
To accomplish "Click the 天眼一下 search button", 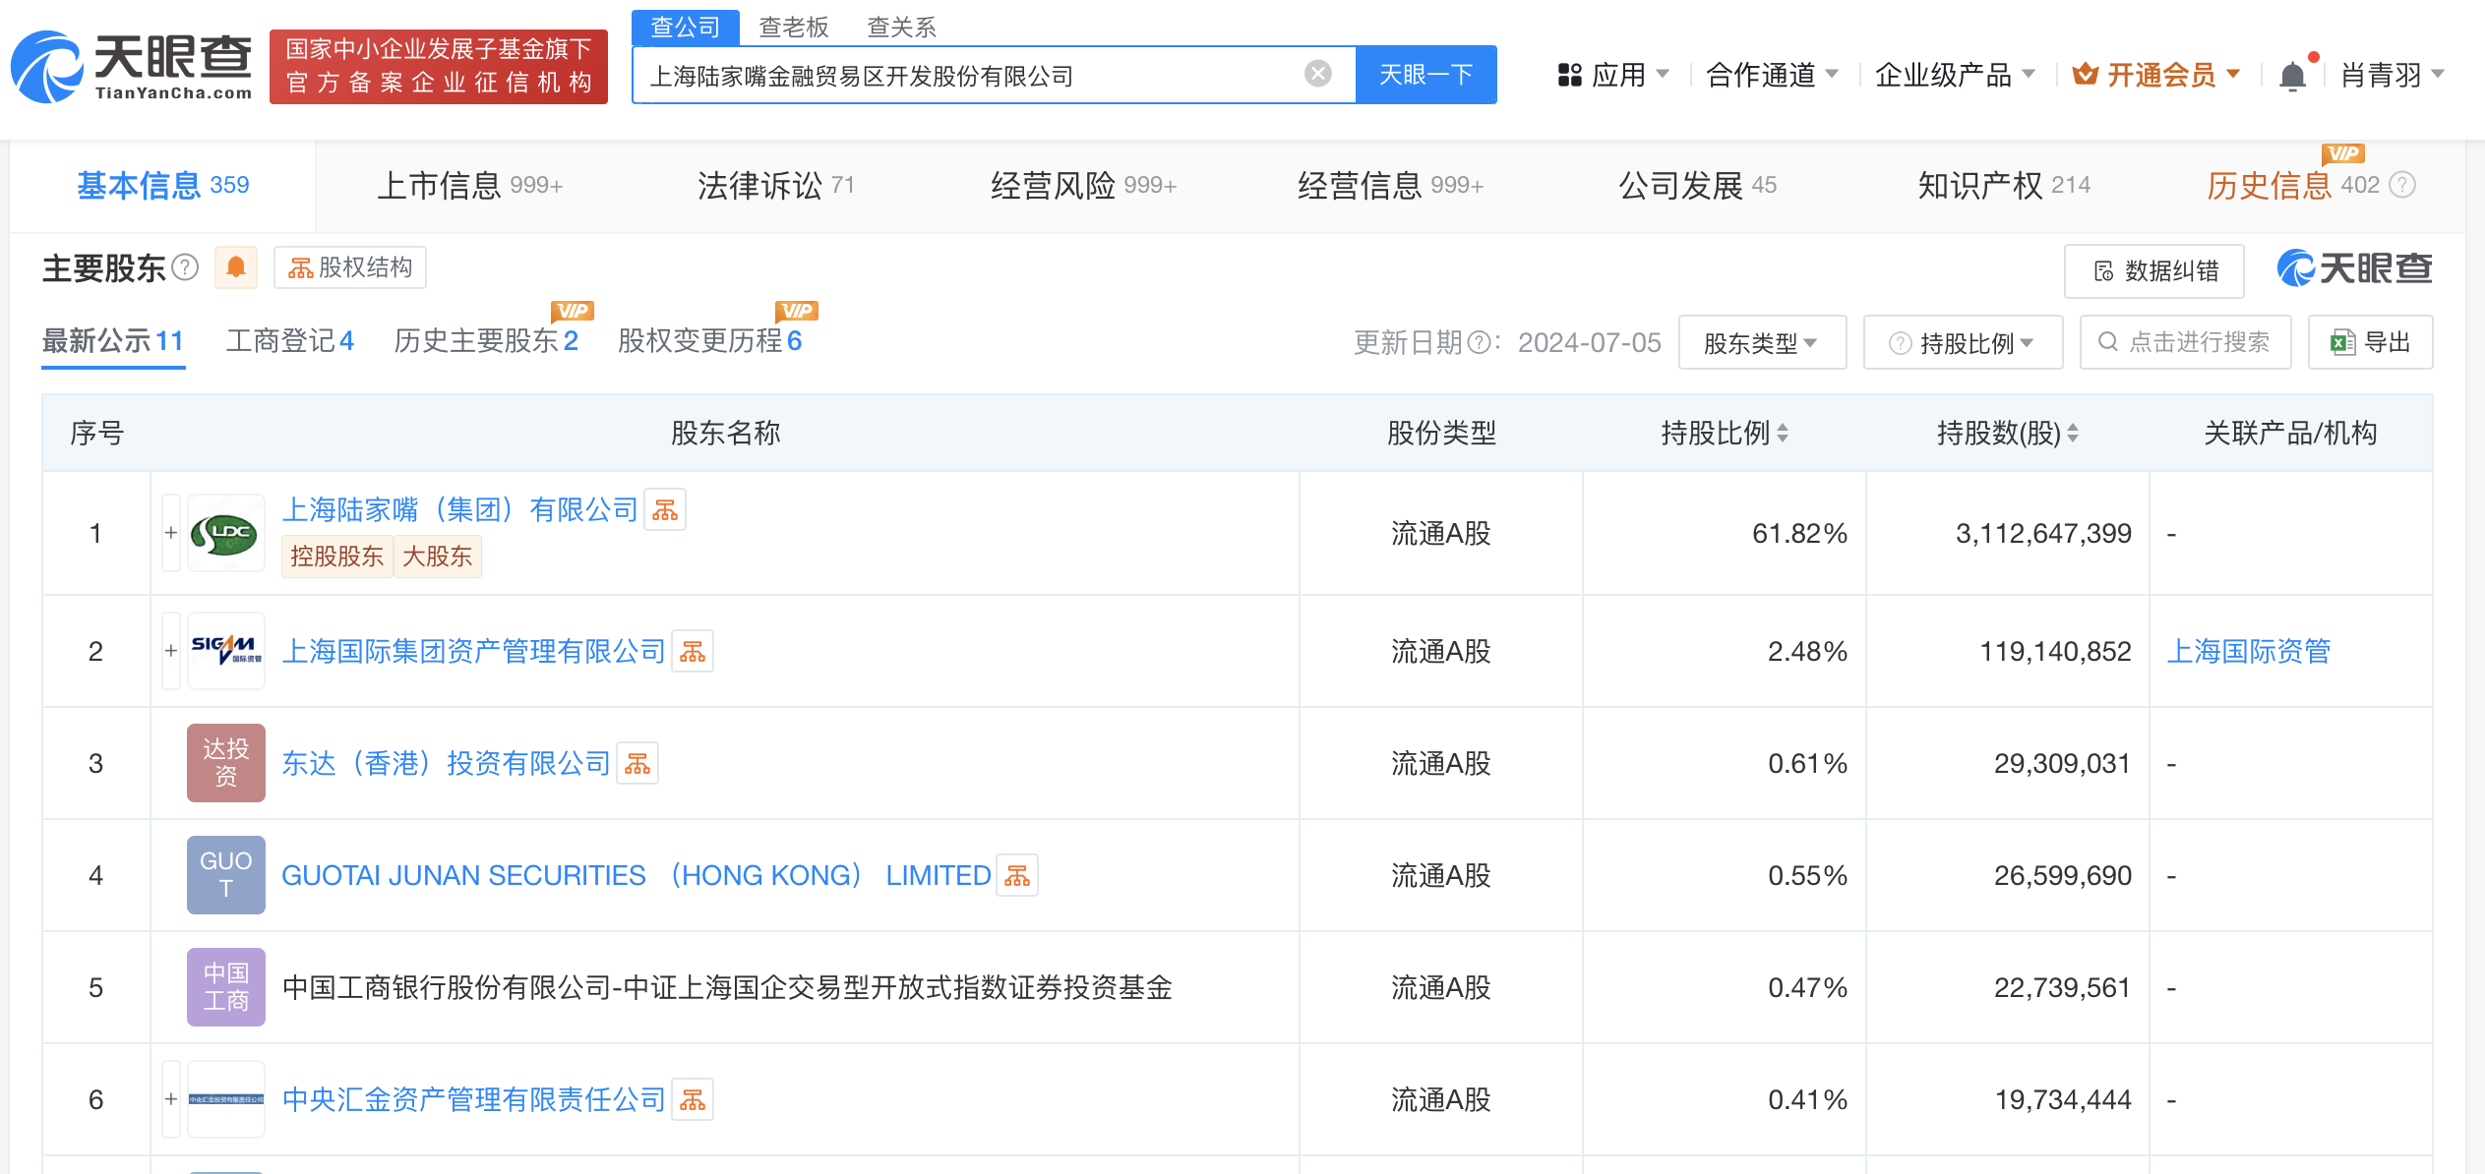I will coord(1426,74).
